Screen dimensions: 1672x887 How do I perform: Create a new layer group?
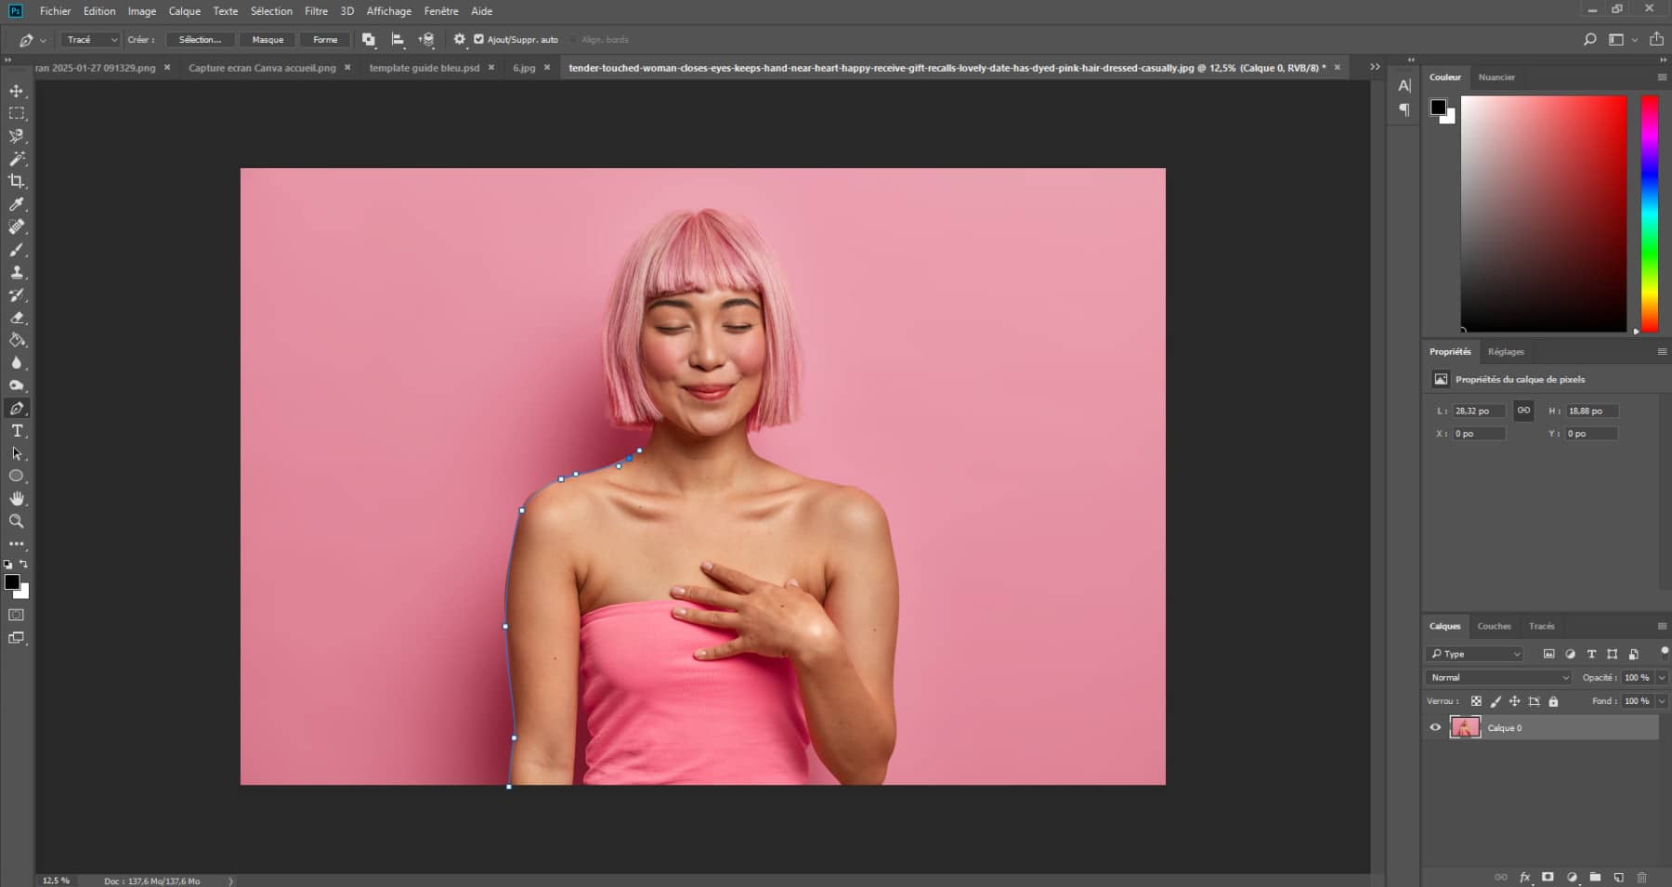[x=1595, y=877]
